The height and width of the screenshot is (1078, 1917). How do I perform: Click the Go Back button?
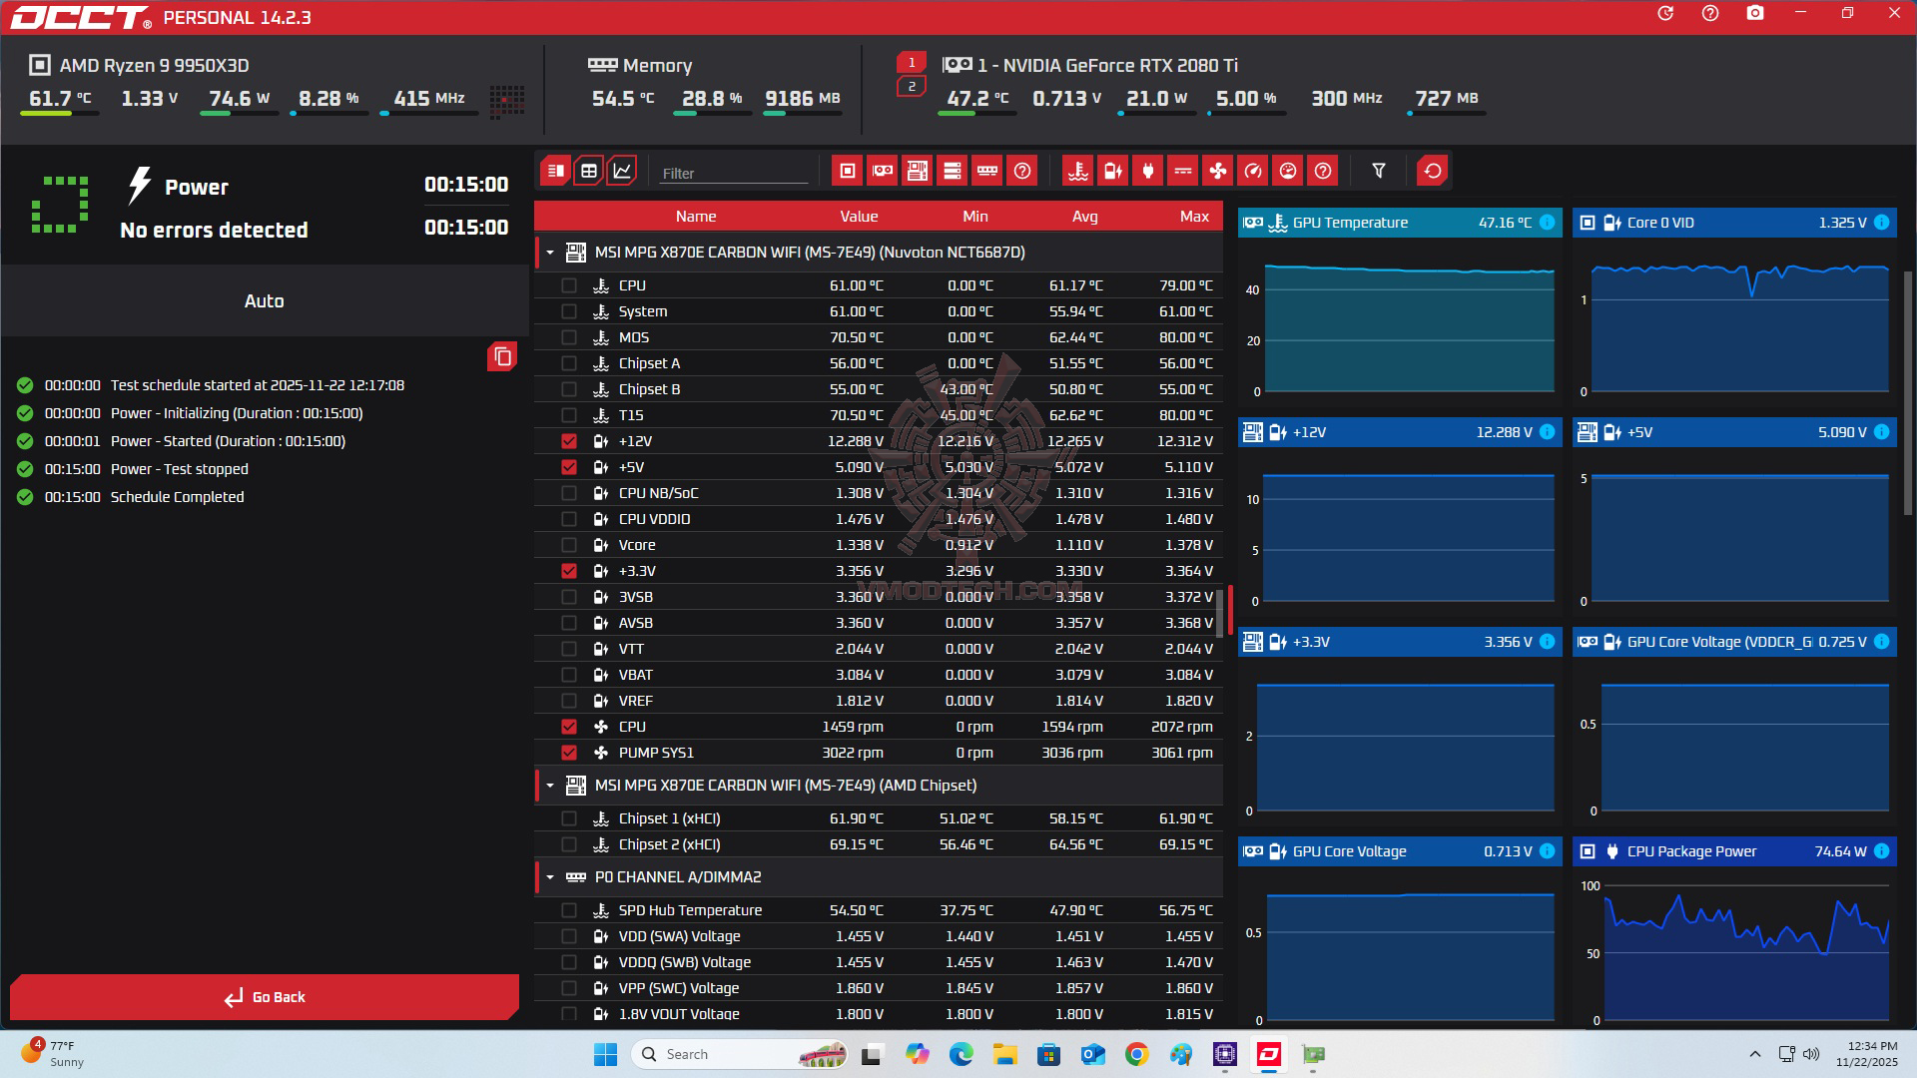(265, 997)
